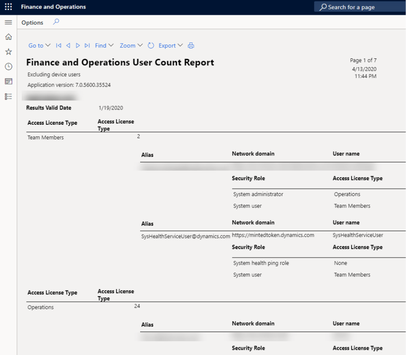Click the Operations license group row
The width and height of the screenshot is (406, 355).
pyautogui.click(x=40, y=307)
